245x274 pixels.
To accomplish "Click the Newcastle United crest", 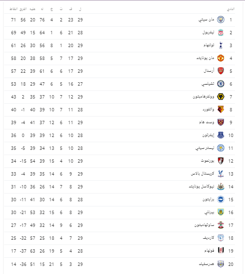I will click(221, 186).
